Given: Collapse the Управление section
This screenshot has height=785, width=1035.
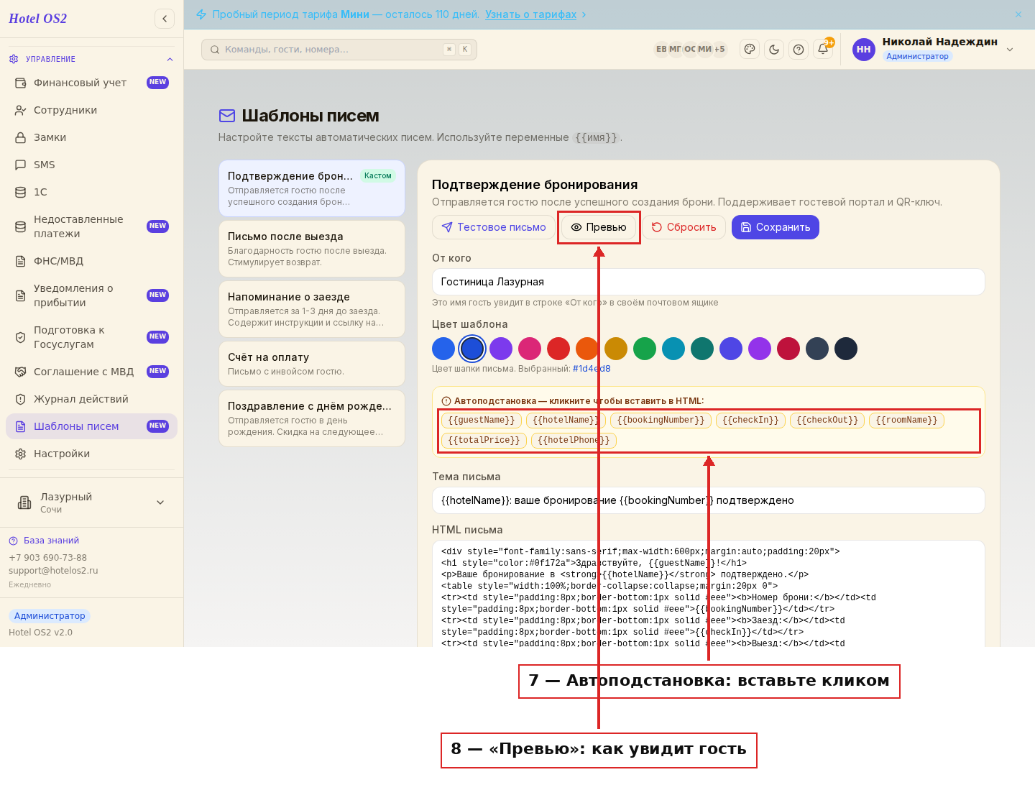Looking at the screenshot, I should [170, 59].
